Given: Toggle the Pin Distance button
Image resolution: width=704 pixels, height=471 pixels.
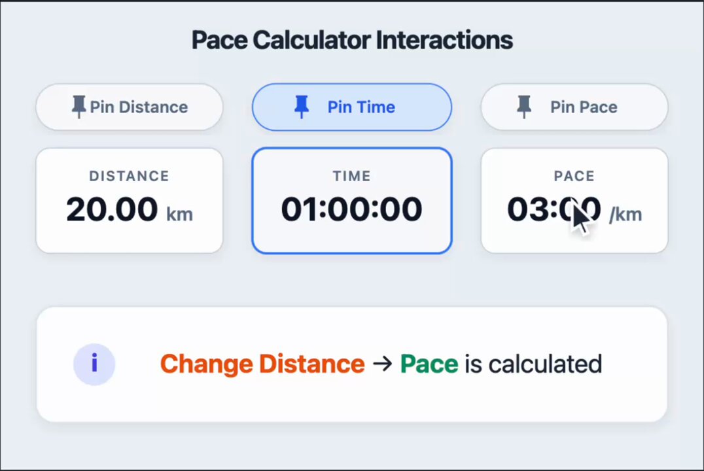Looking at the screenshot, I should 130,107.
